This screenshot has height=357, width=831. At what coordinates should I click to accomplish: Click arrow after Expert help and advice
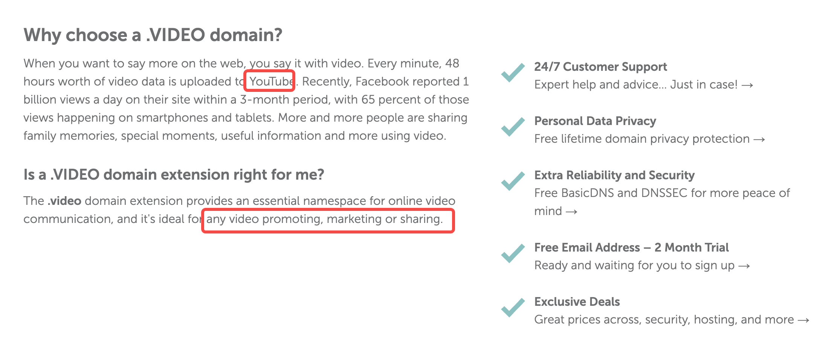coord(747,85)
